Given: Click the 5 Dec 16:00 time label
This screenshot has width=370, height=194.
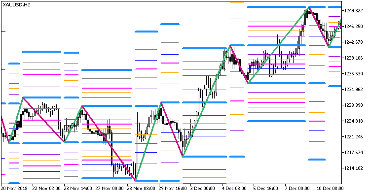Looking at the screenshot, I should click(266, 189).
